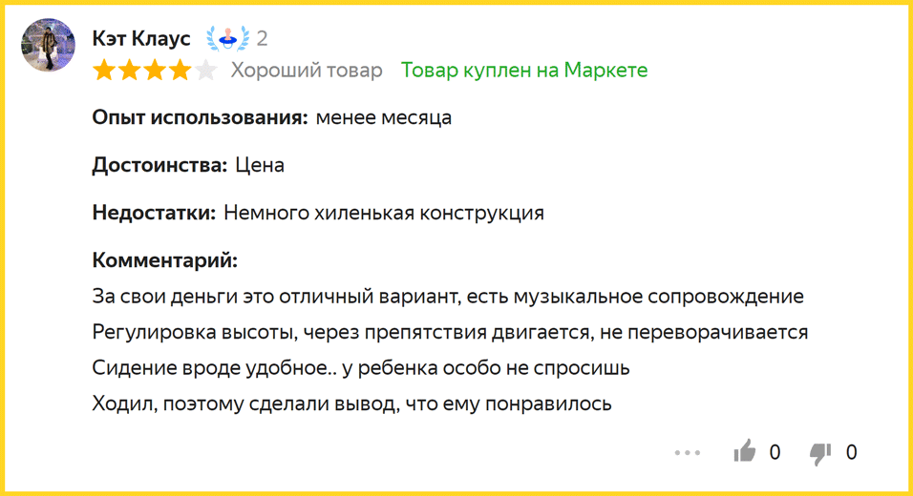Click the "Комментарий" heading
The width and height of the screenshot is (913, 496).
[x=164, y=259]
